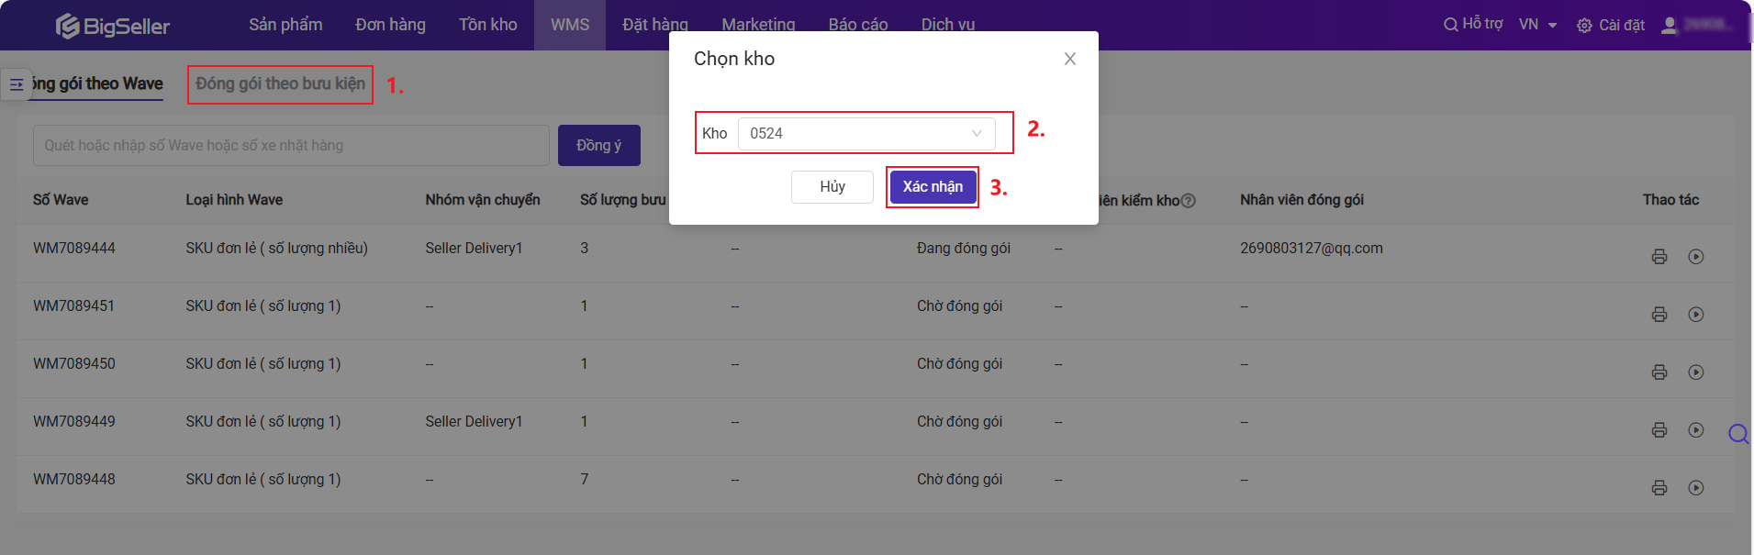Open the sidebar menu toggle icon
Screen dimensions: 1754x555
(x=17, y=84)
